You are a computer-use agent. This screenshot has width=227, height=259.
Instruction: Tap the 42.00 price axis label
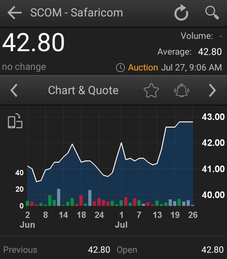point(213,142)
